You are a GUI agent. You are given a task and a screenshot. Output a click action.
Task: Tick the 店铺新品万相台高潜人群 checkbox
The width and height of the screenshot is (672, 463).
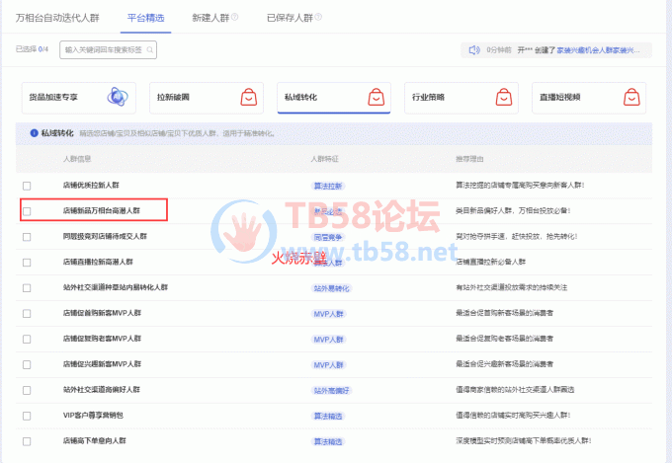click(28, 210)
